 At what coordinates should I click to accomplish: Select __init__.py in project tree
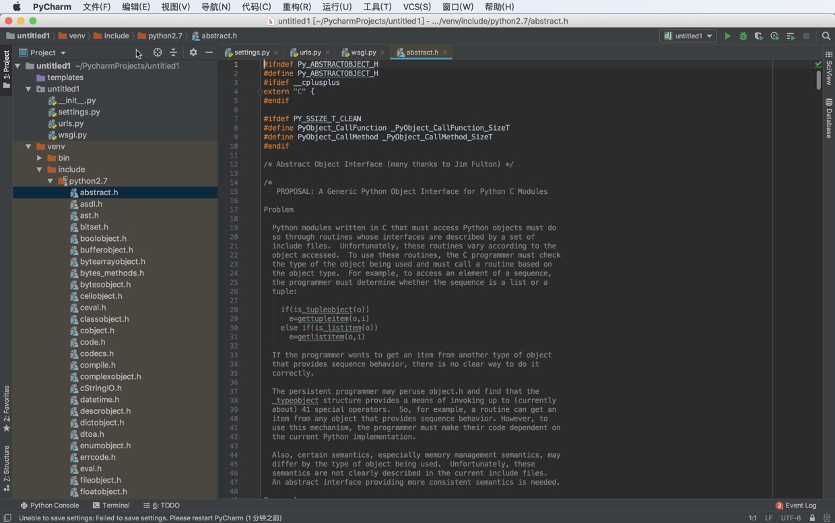(x=77, y=100)
